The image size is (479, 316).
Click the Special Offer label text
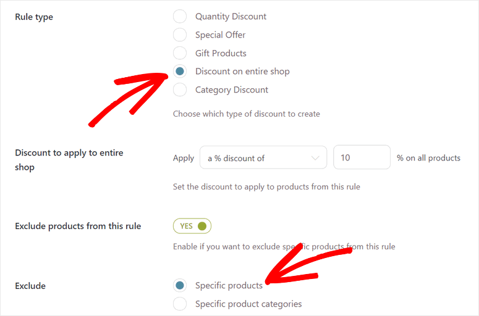tap(220, 35)
